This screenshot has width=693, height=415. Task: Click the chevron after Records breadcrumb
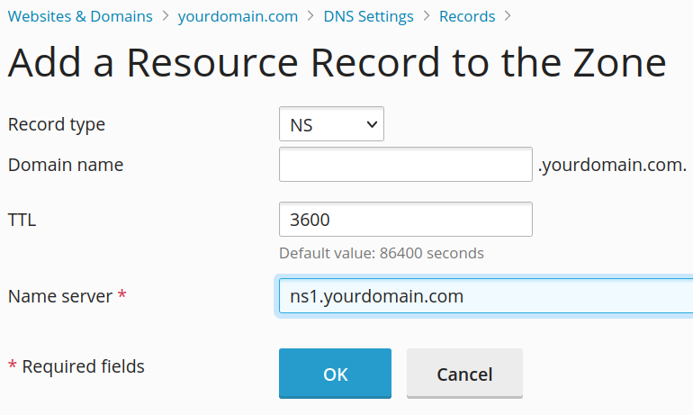point(508,16)
